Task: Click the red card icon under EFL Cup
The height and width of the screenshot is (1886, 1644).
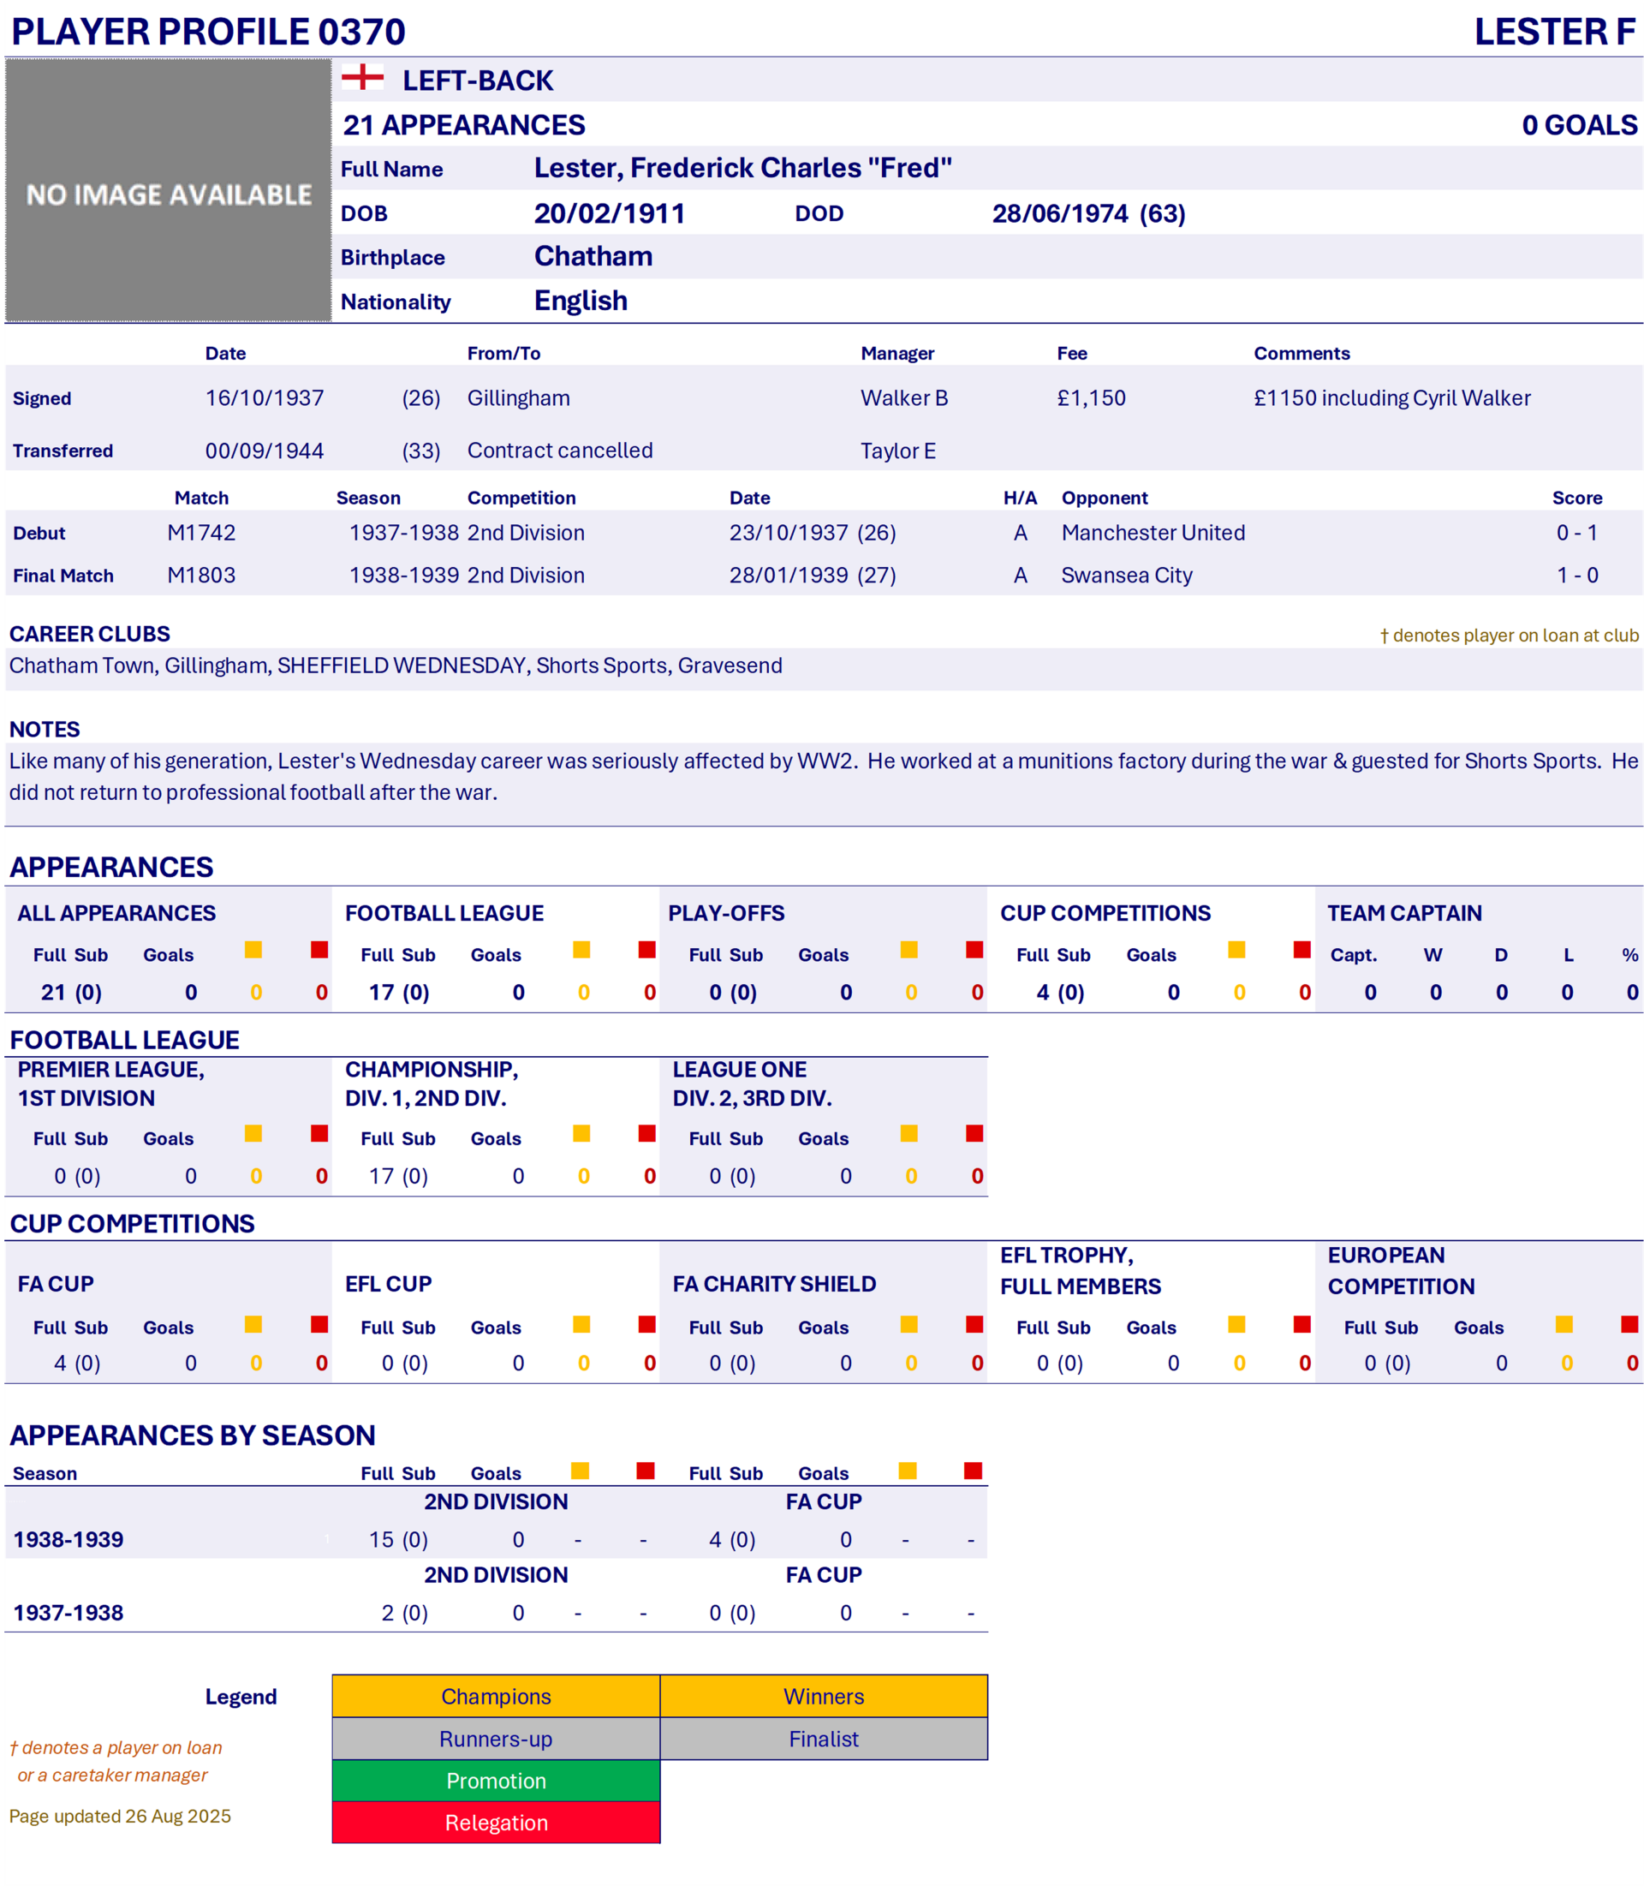Action: 646,1324
